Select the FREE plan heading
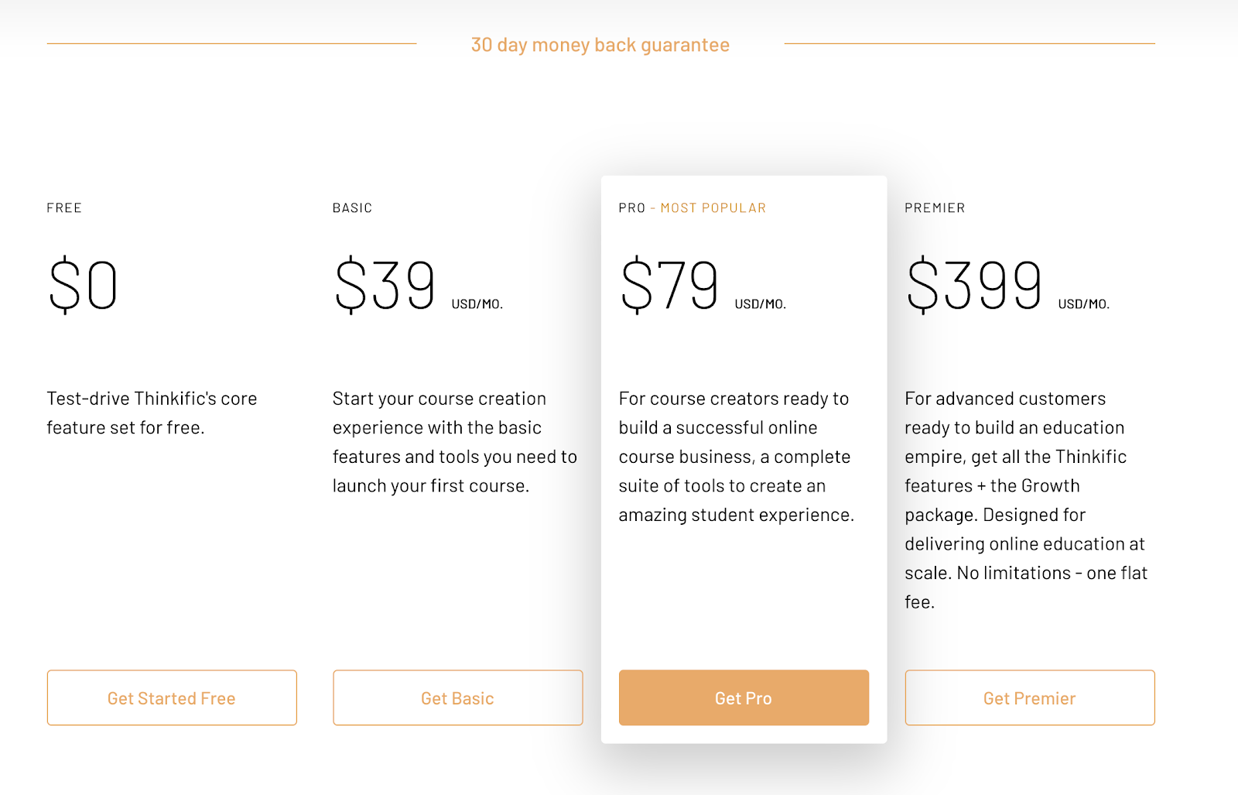This screenshot has width=1238, height=795. coord(64,207)
